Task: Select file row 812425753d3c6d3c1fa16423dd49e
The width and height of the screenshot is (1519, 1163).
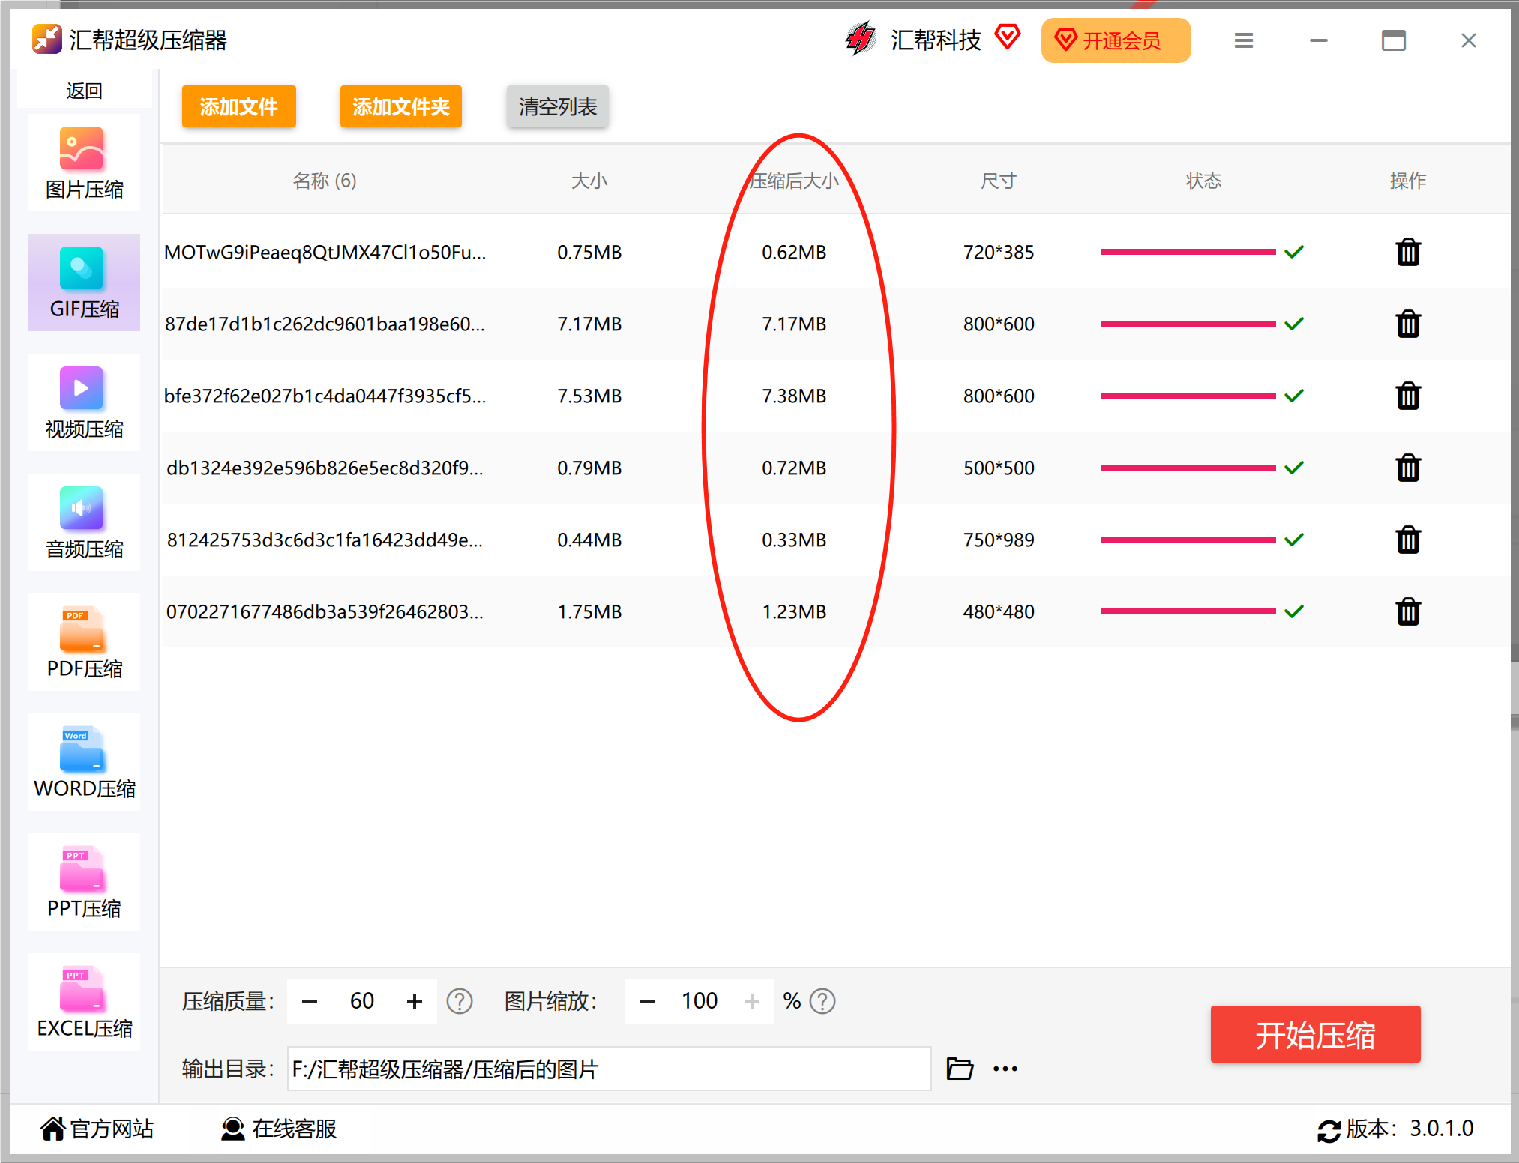Action: 836,540
